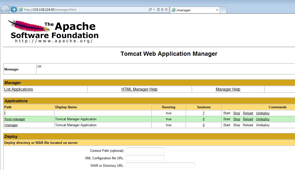
Task: Click the Reload text in the /manager row
Action: (248, 125)
